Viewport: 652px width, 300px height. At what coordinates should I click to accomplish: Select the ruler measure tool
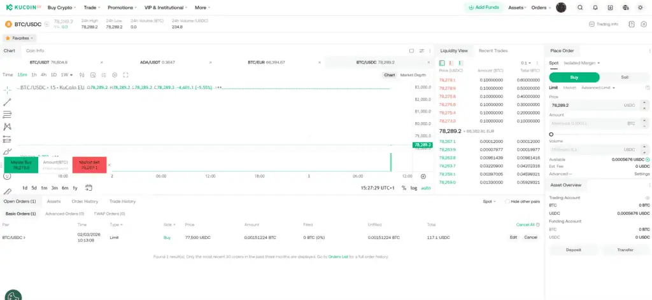click(x=7, y=191)
